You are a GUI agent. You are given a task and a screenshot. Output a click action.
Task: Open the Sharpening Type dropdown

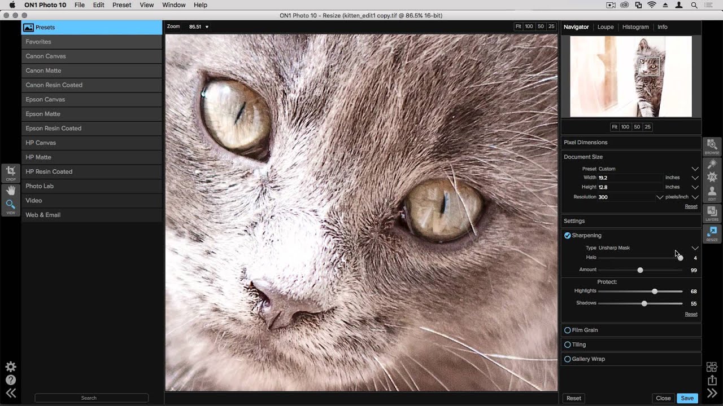(x=695, y=248)
